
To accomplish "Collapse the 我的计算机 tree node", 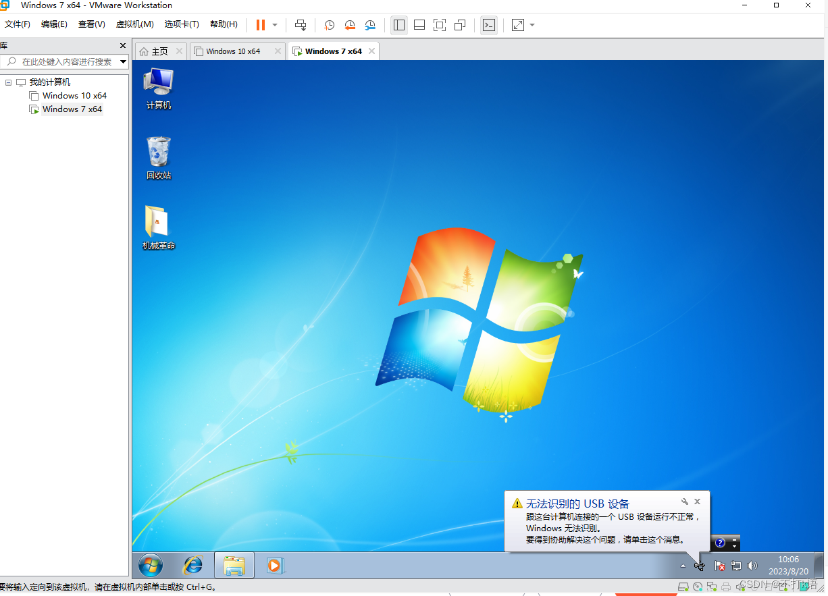I will 8,82.
